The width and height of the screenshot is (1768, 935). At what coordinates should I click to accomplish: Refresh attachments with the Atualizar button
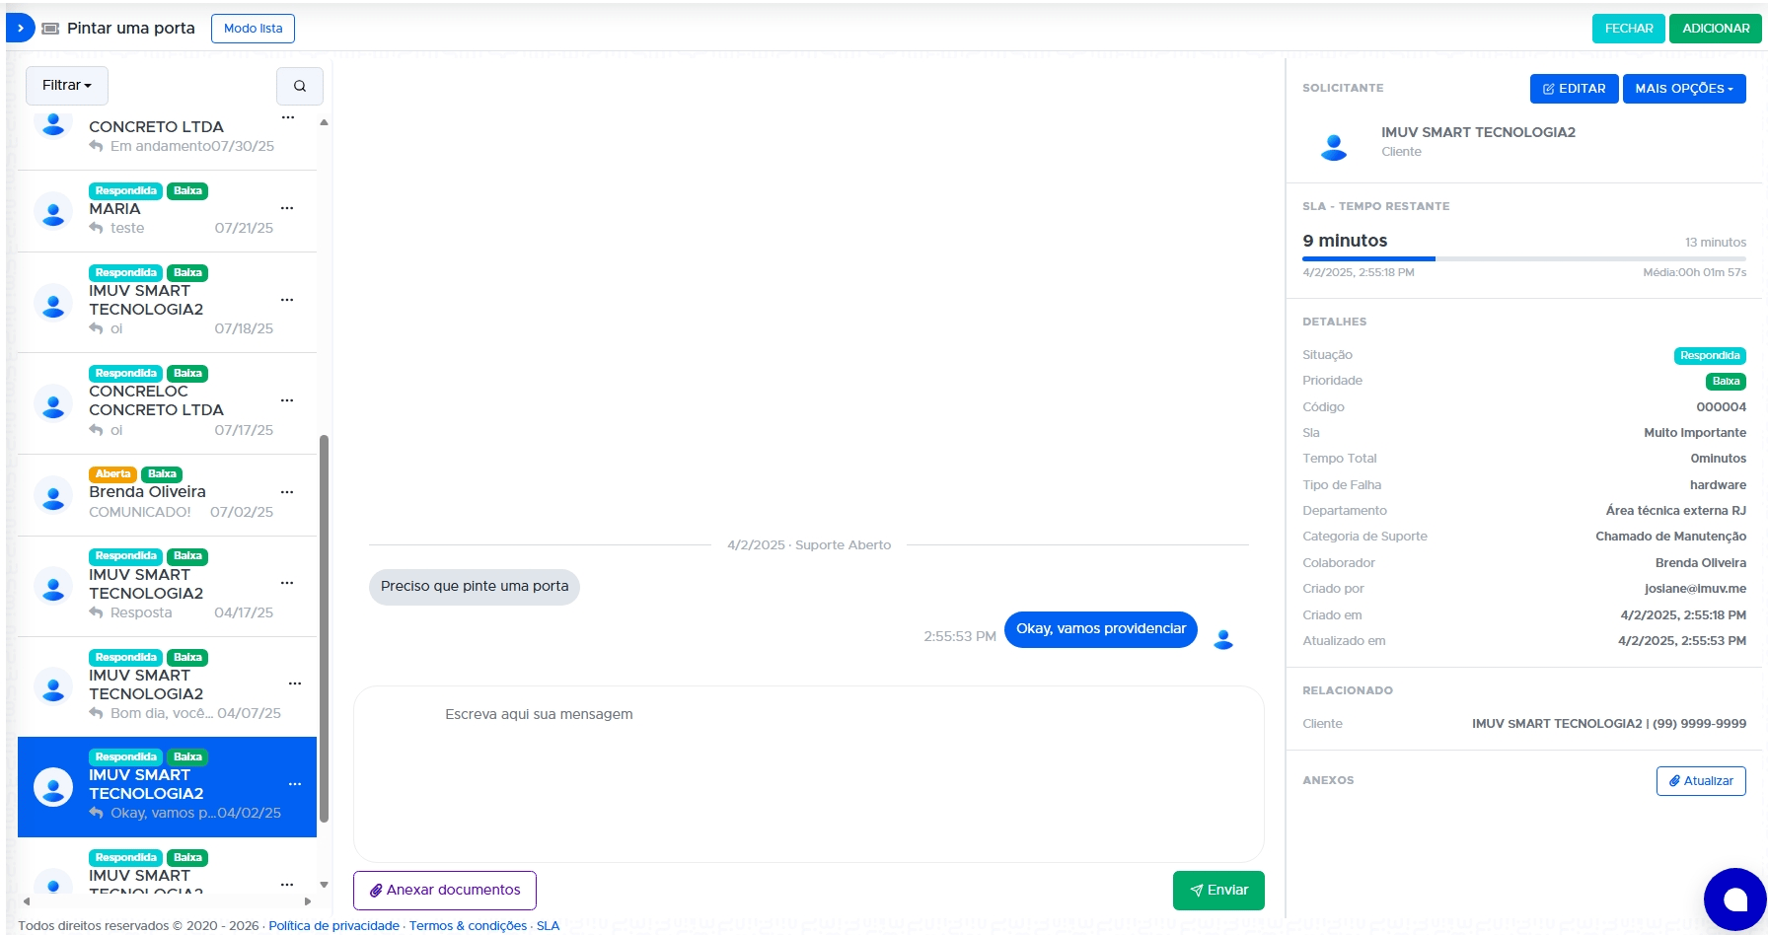pyautogui.click(x=1701, y=781)
